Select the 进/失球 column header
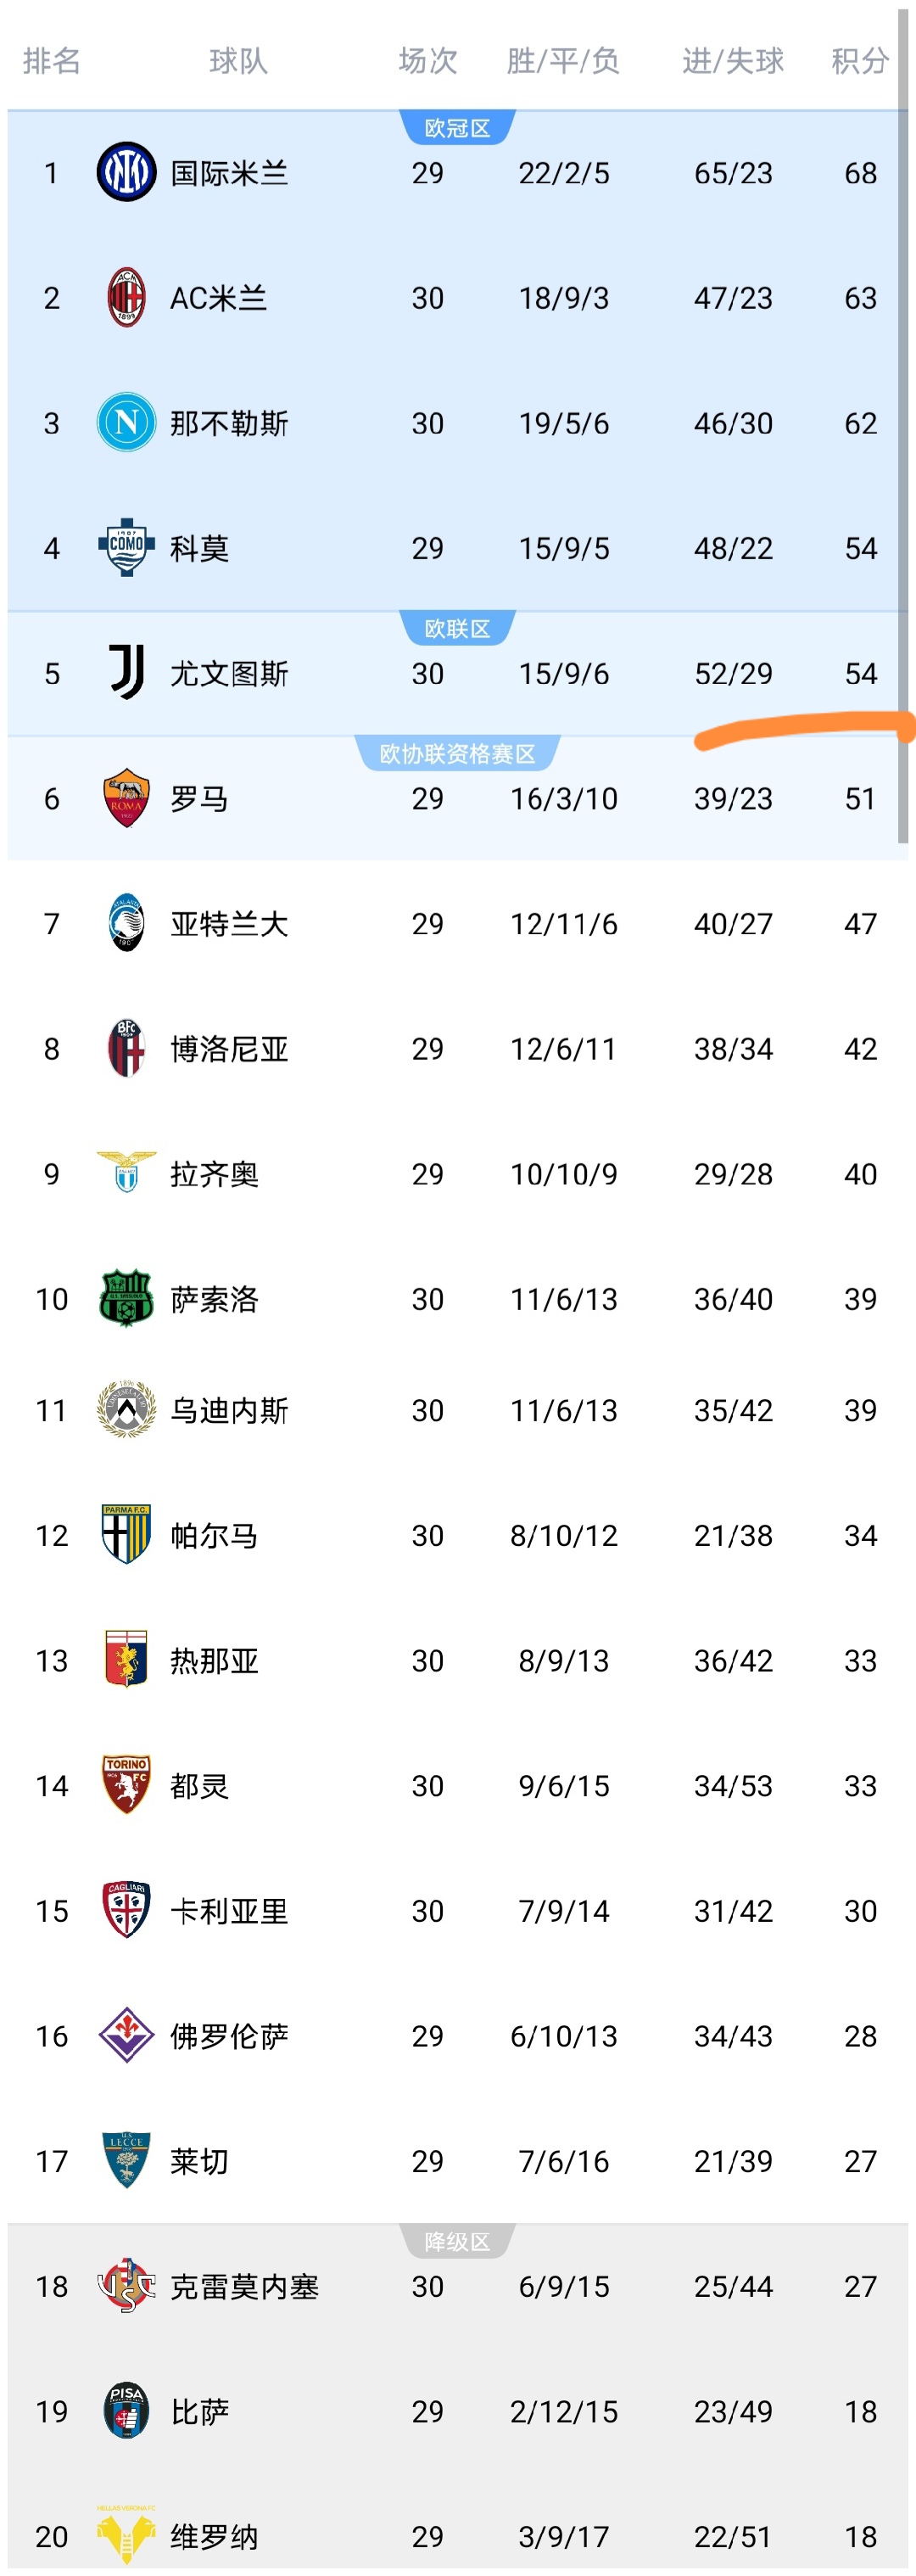Image resolution: width=916 pixels, height=2576 pixels. tap(733, 61)
